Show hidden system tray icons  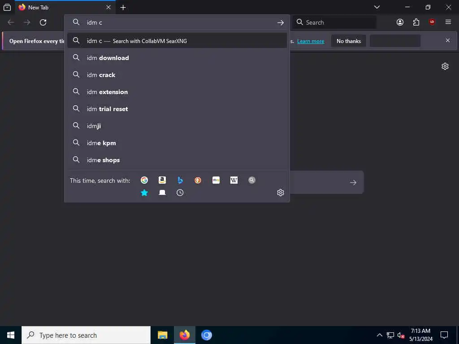pos(379,335)
